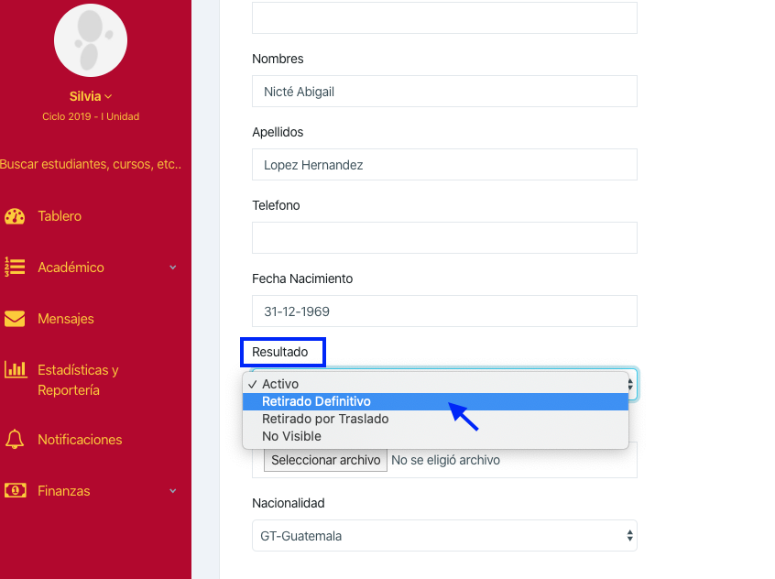Click the Apellidos label
The image size is (775, 579).
click(x=278, y=133)
